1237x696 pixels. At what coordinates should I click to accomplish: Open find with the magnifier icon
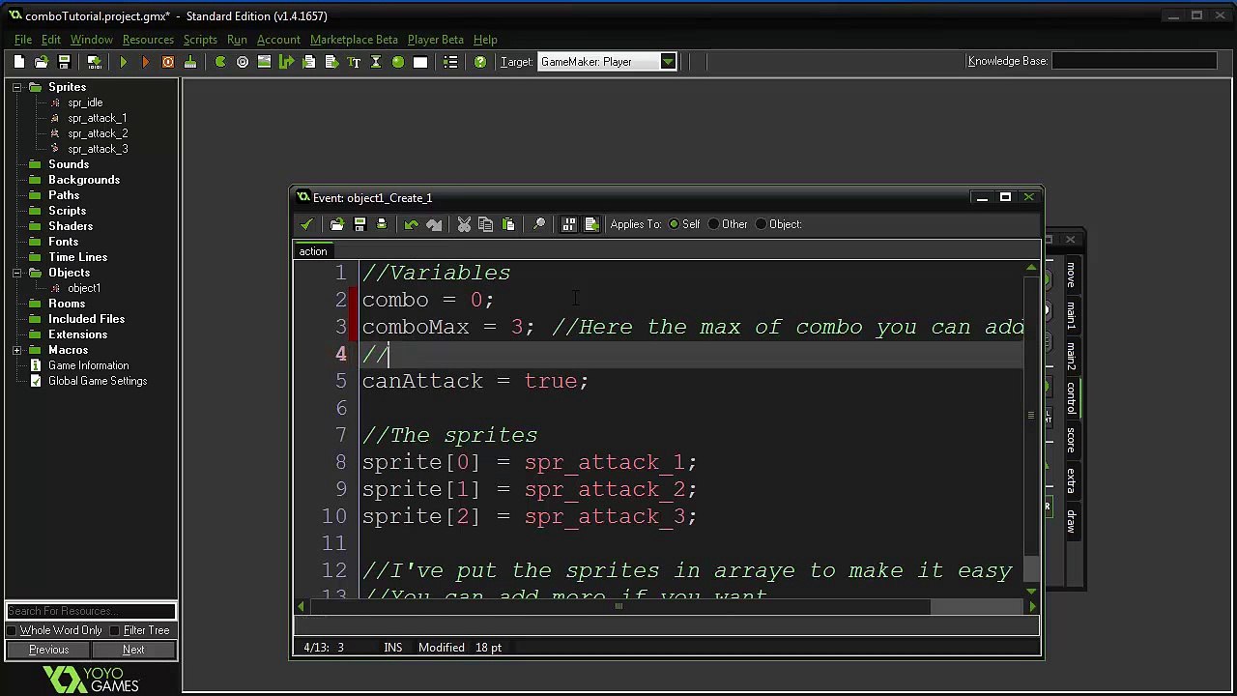[x=539, y=224]
